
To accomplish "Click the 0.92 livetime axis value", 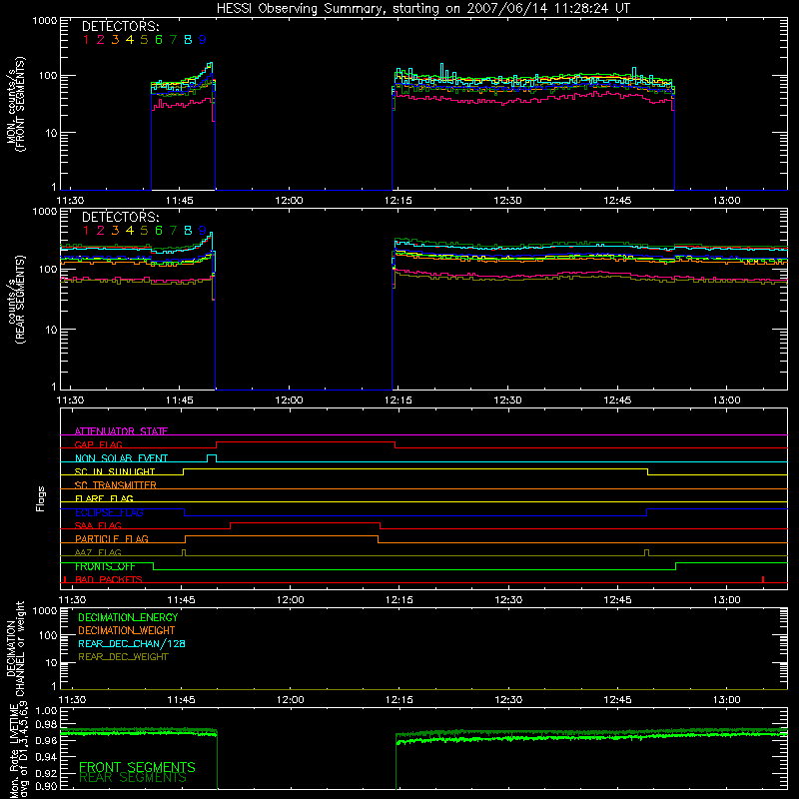I will [46, 773].
